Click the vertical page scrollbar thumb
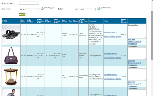Image resolution: width=155 pixels, height=96 pixels. (x=152, y=35)
